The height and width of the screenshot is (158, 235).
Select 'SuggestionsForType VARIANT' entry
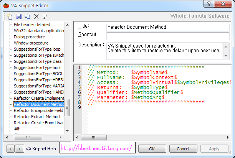point(39,86)
